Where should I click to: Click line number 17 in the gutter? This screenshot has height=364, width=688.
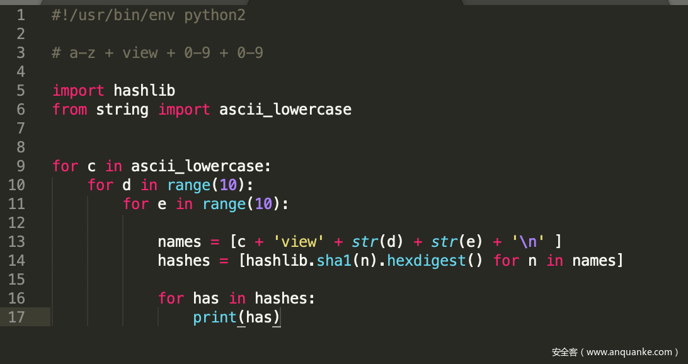pos(16,317)
